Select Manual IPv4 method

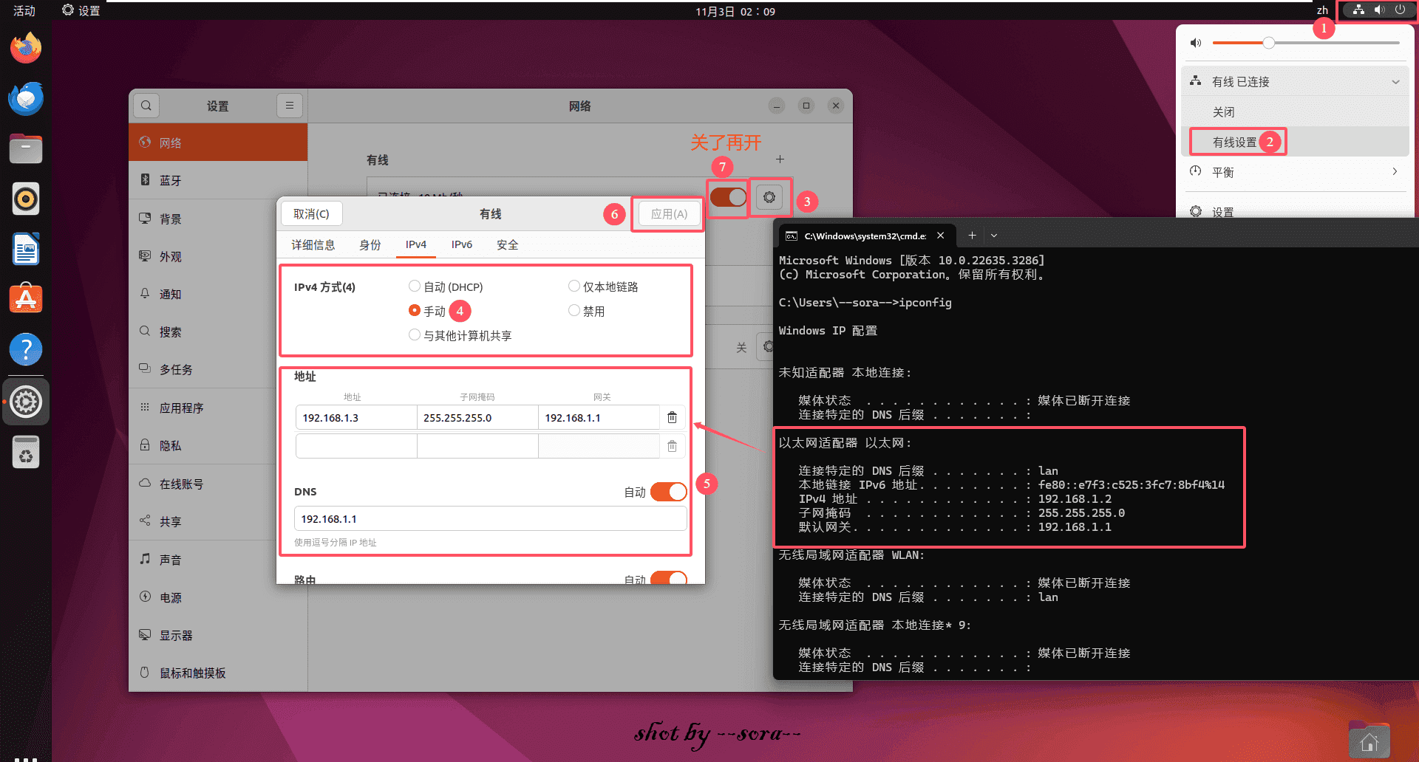coord(427,311)
